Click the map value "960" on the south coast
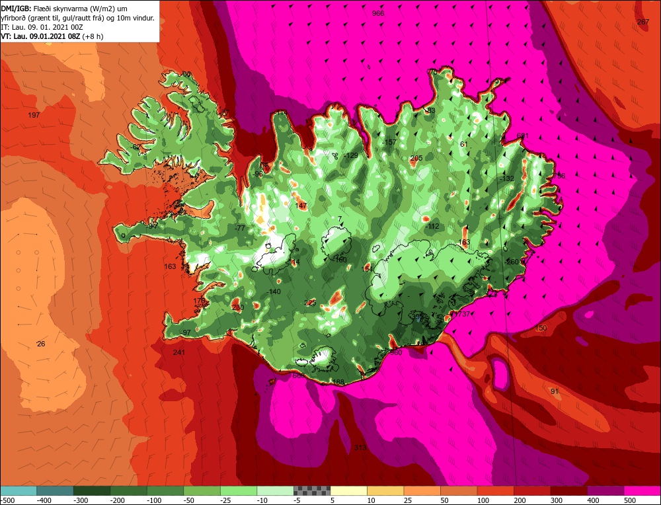The height and width of the screenshot is (505, 661). tap(396, 352)
